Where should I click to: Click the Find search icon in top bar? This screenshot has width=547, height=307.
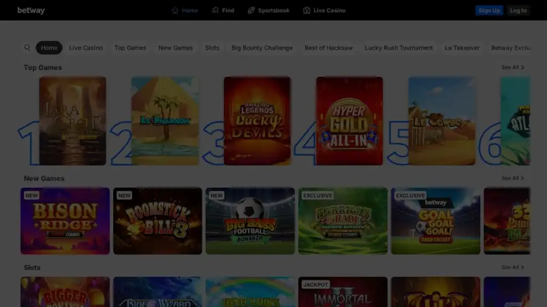(215, 11)
